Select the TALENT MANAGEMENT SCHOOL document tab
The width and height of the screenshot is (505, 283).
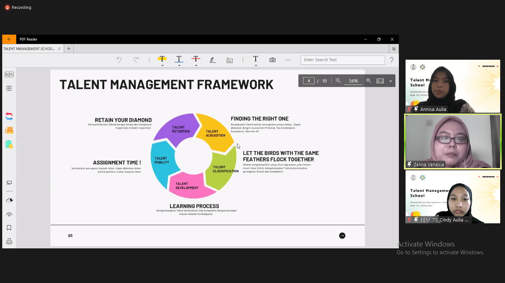pos(29,49)
